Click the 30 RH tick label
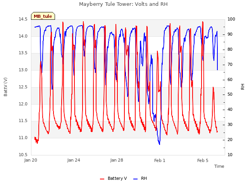 tap(230, 125)
